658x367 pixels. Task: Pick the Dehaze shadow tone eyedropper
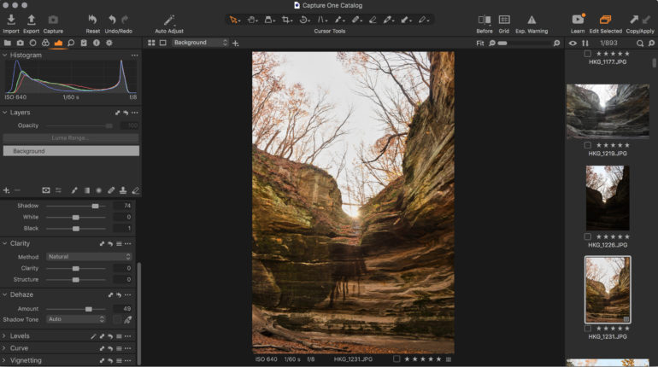(x=128, y=319)
